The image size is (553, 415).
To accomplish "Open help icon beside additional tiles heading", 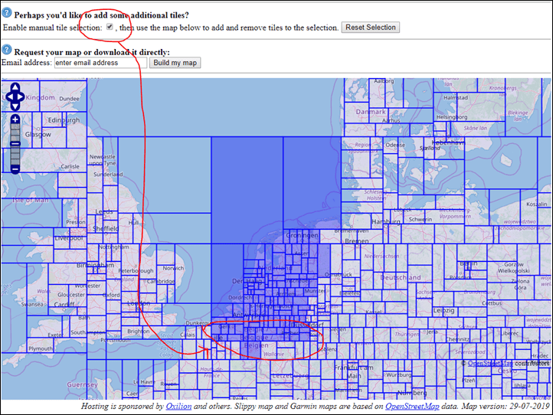I will [7, 13].
